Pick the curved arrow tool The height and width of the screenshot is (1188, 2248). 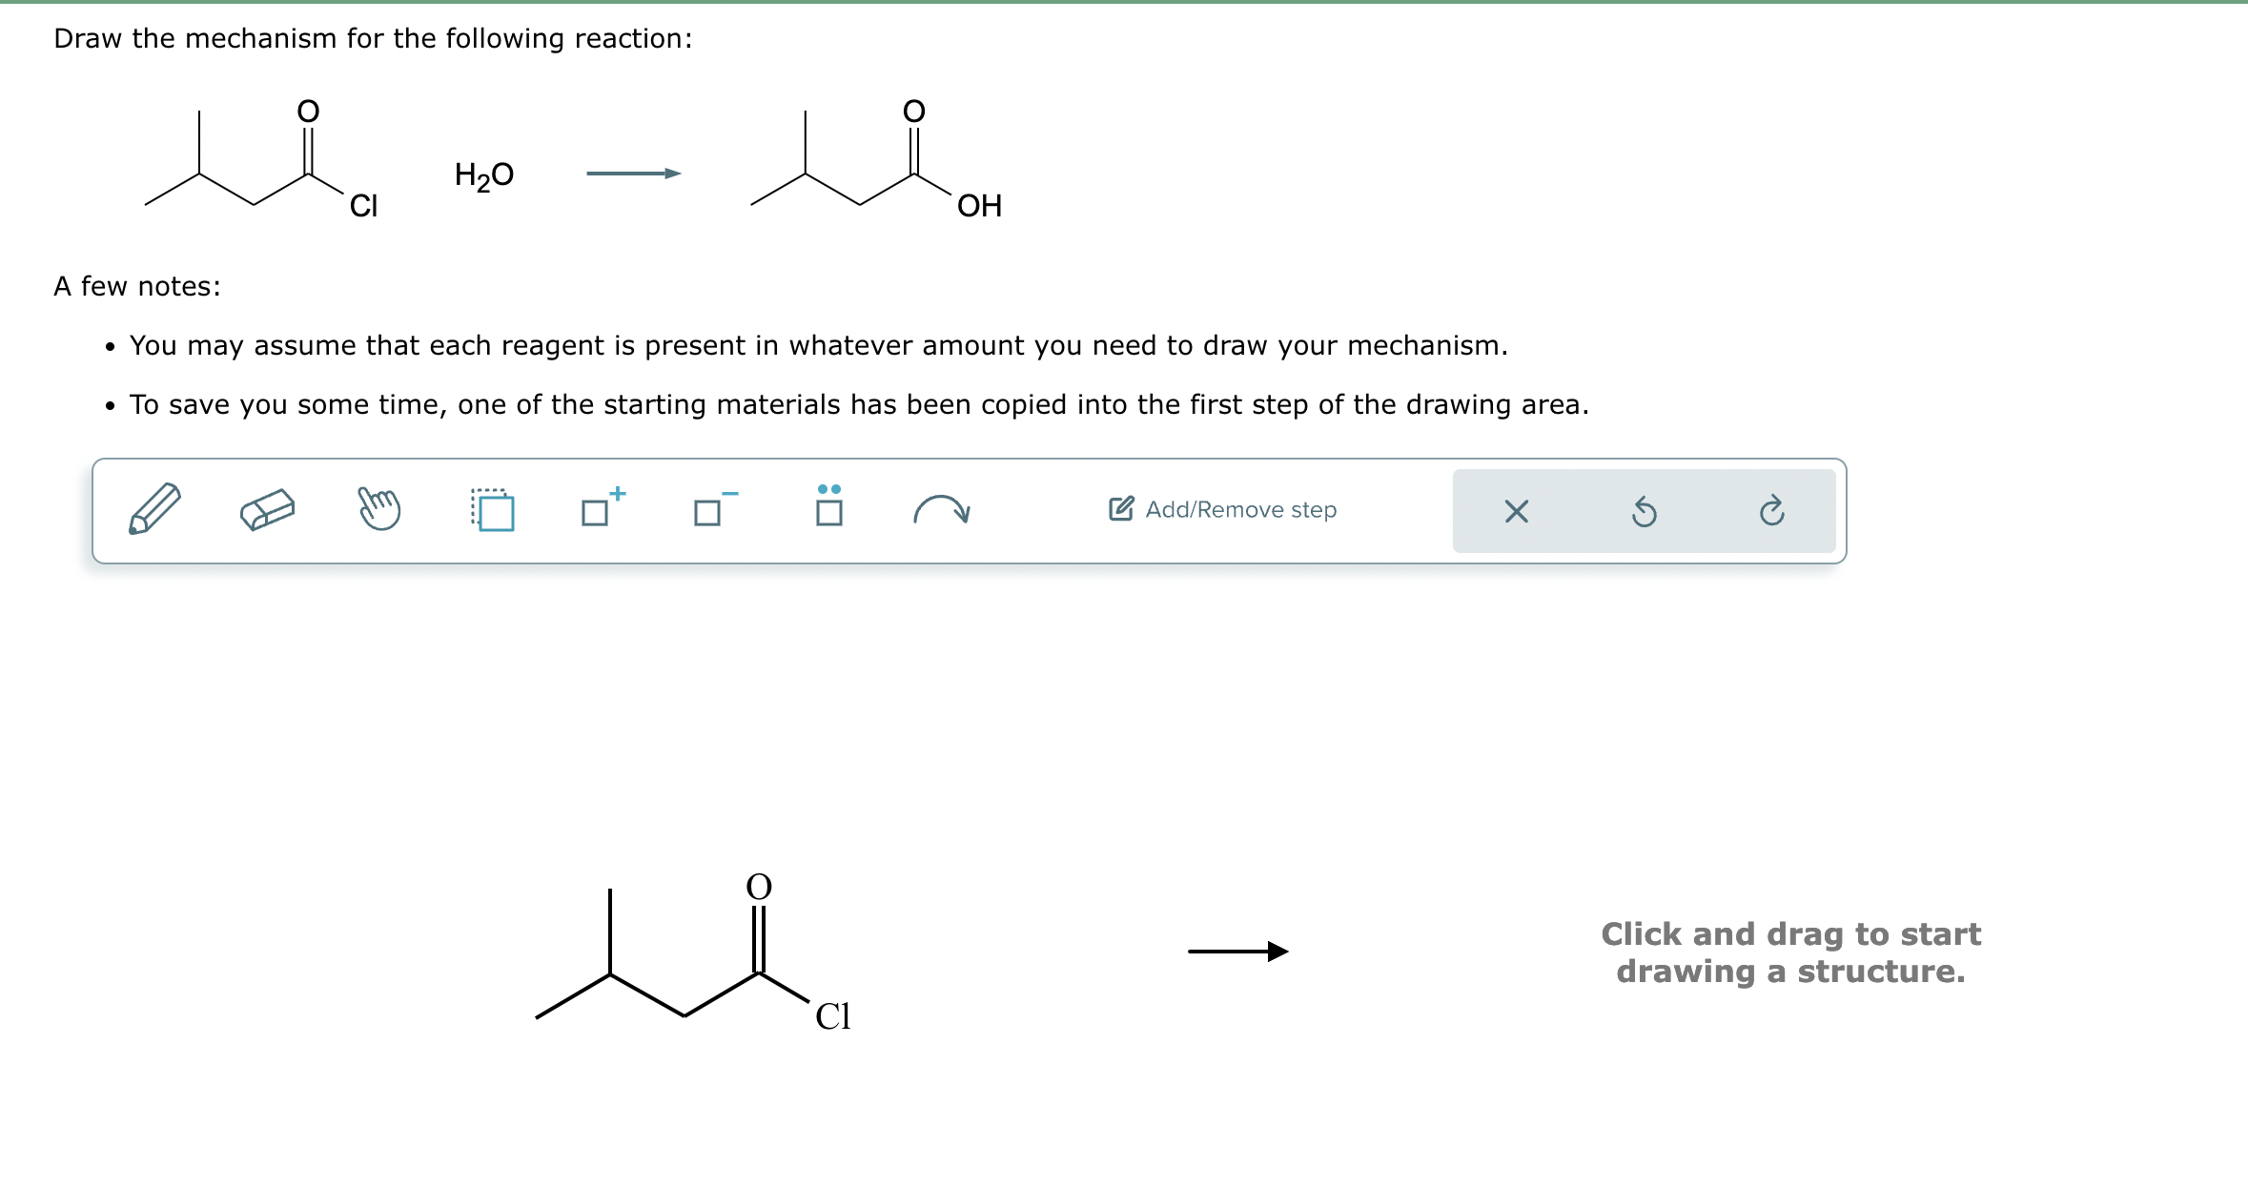pos(943,511)
